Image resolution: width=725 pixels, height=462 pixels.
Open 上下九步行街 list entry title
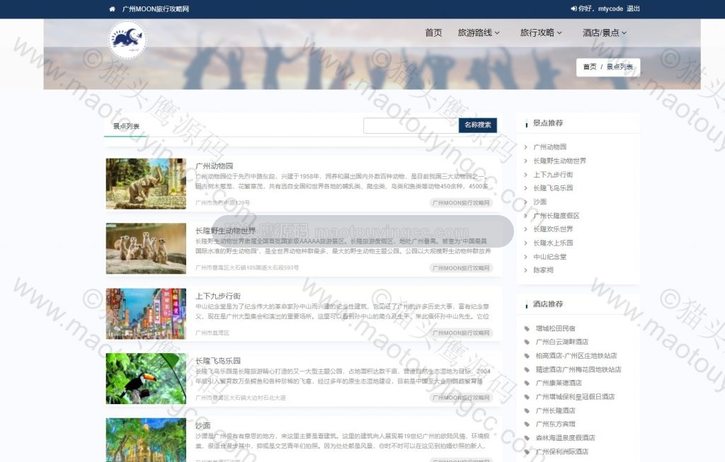[x=218, y=296]
